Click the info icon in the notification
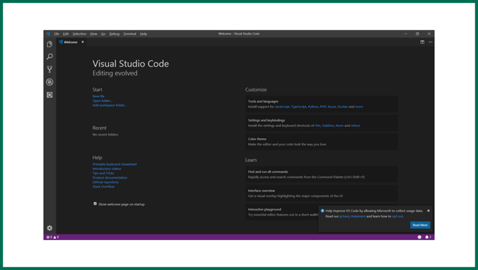This screenshot has width=478, height=270. click(x=322, y=211)
